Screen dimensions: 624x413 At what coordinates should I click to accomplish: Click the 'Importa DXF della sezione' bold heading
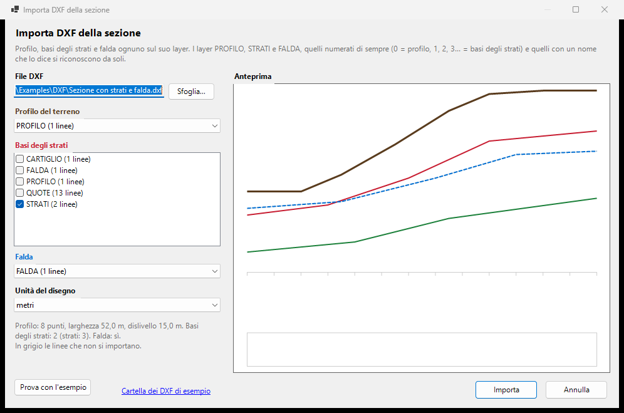pyautogui.click(x=78, y=33)
